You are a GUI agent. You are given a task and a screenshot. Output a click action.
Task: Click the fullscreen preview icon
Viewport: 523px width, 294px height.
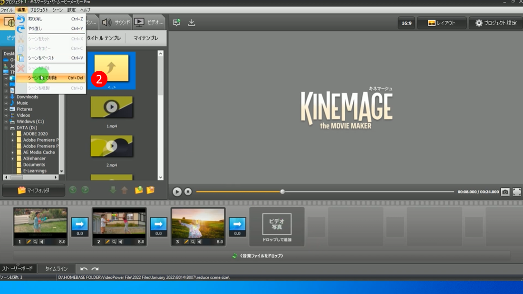point(517,192)
